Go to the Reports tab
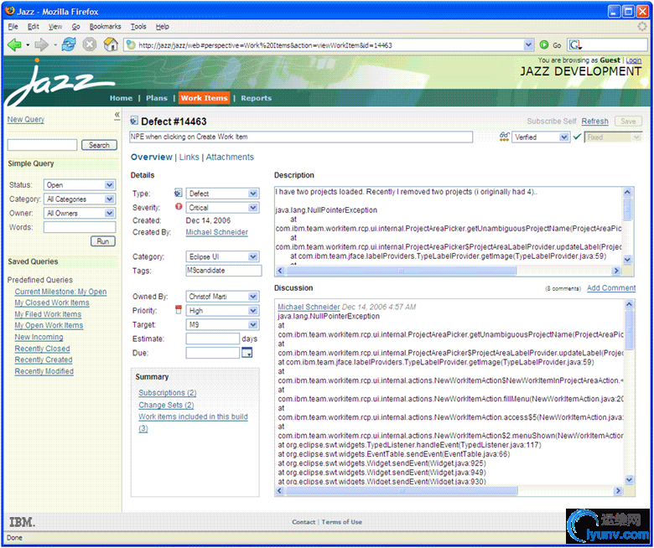The width and height of the screenshot is (654, 548). pyautogui.click(x=256, y=98)
